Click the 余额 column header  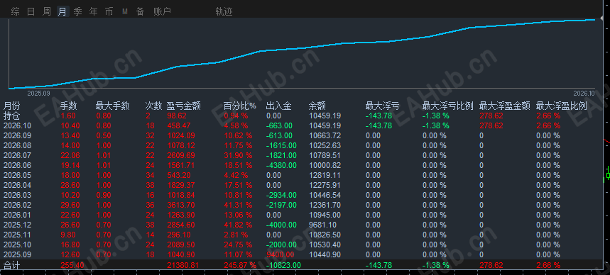pyautogui.click(x=317, y=106)
